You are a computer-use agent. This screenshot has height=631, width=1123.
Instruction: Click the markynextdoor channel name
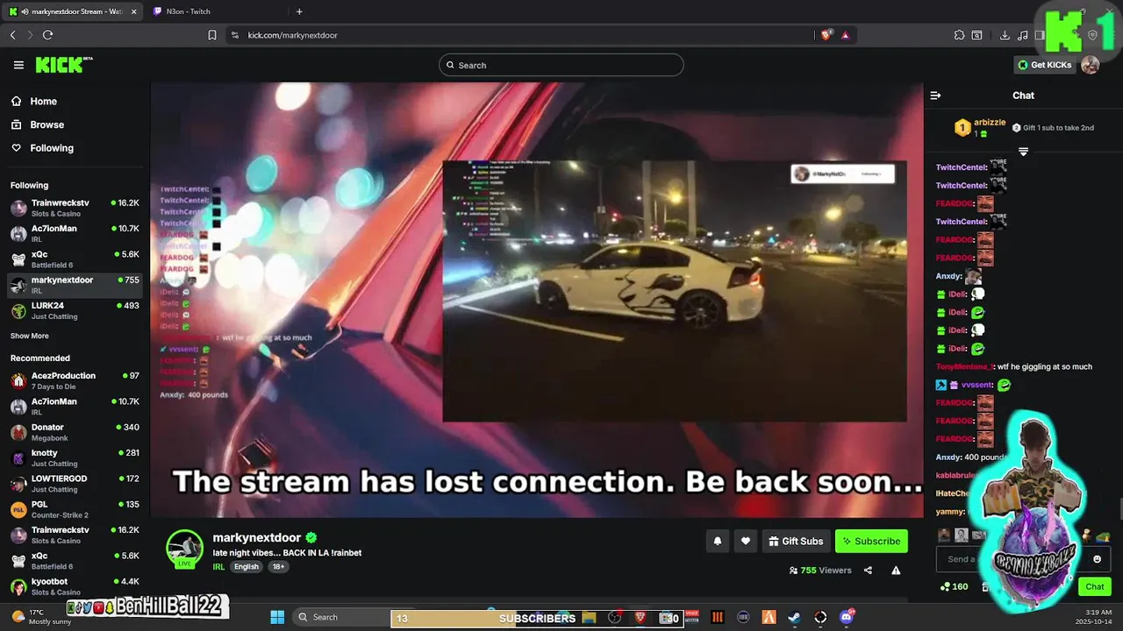257,537
